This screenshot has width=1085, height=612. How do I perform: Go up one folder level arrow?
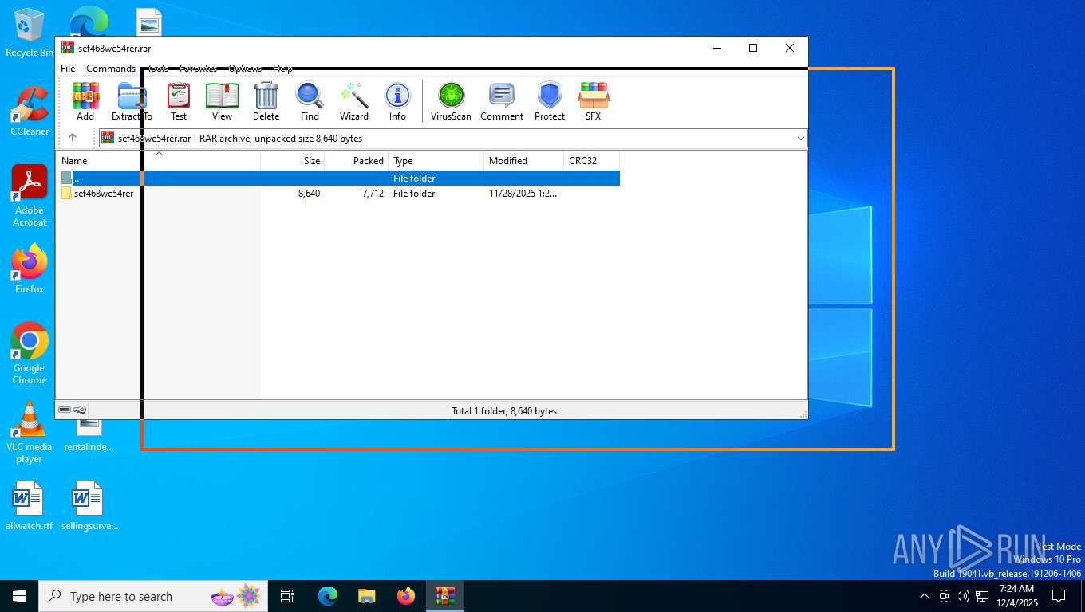pos(73,138)
